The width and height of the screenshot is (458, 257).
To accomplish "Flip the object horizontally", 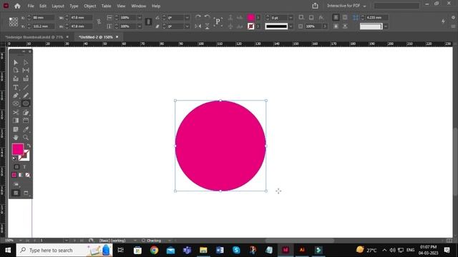I will click(198, 26).
